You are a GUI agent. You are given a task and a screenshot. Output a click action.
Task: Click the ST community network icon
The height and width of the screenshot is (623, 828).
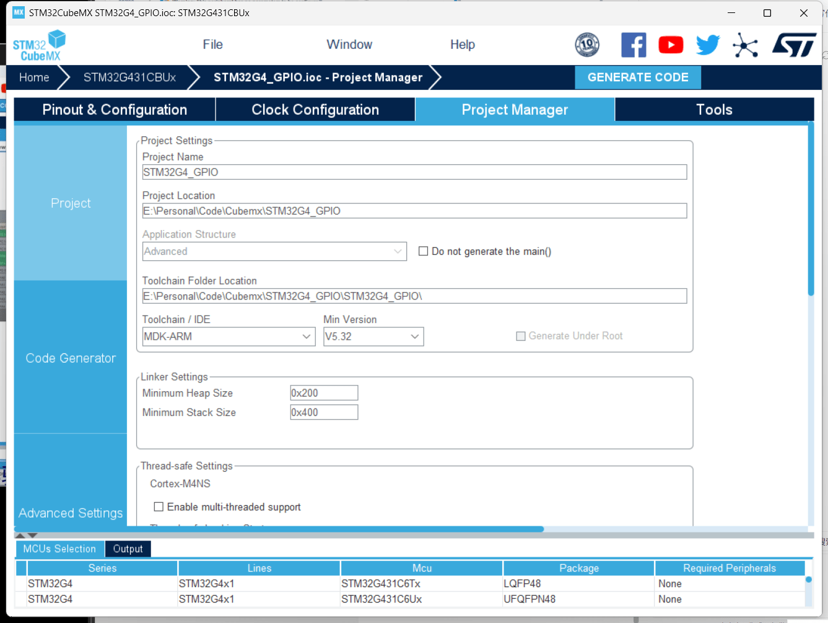coord(745,45)
